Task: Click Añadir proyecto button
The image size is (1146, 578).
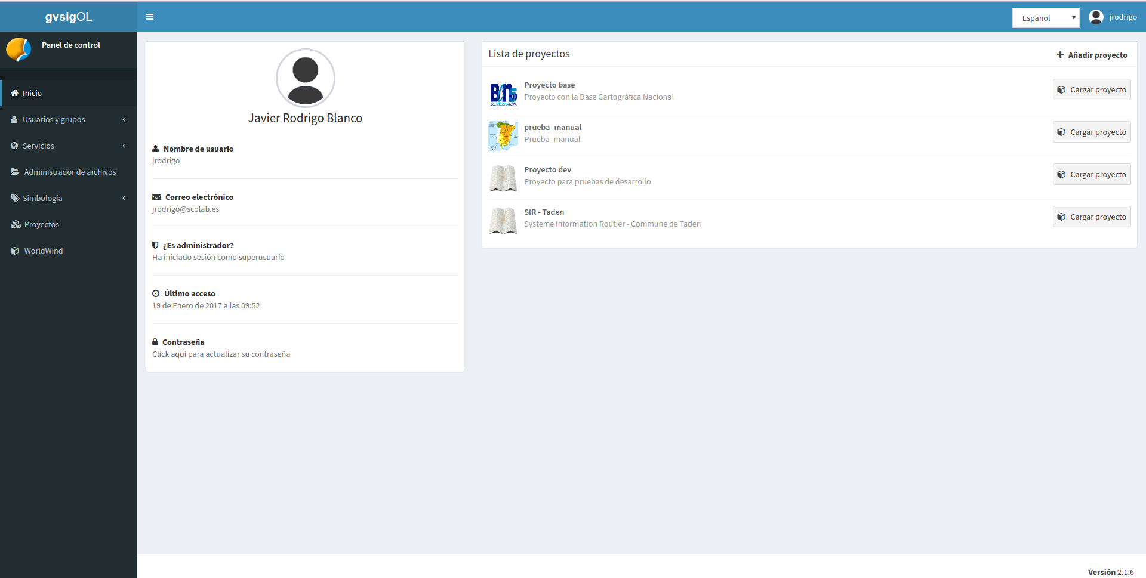Action: click(x=1092, y=55)
